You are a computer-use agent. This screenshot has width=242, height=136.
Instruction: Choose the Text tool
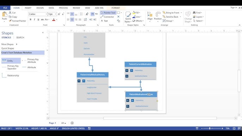coord(104,21)
